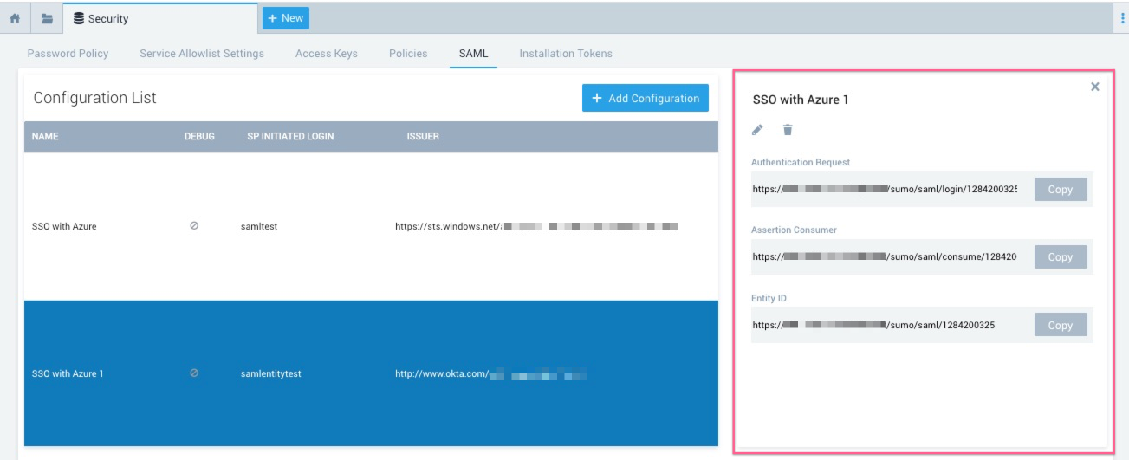
Task: Open the Installation Tokens tab
Action: [566, 54]
